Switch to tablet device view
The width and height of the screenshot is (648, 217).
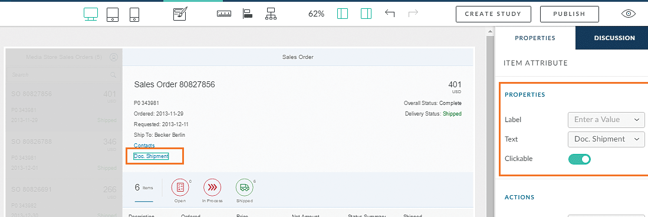click(x=113, y=14)
